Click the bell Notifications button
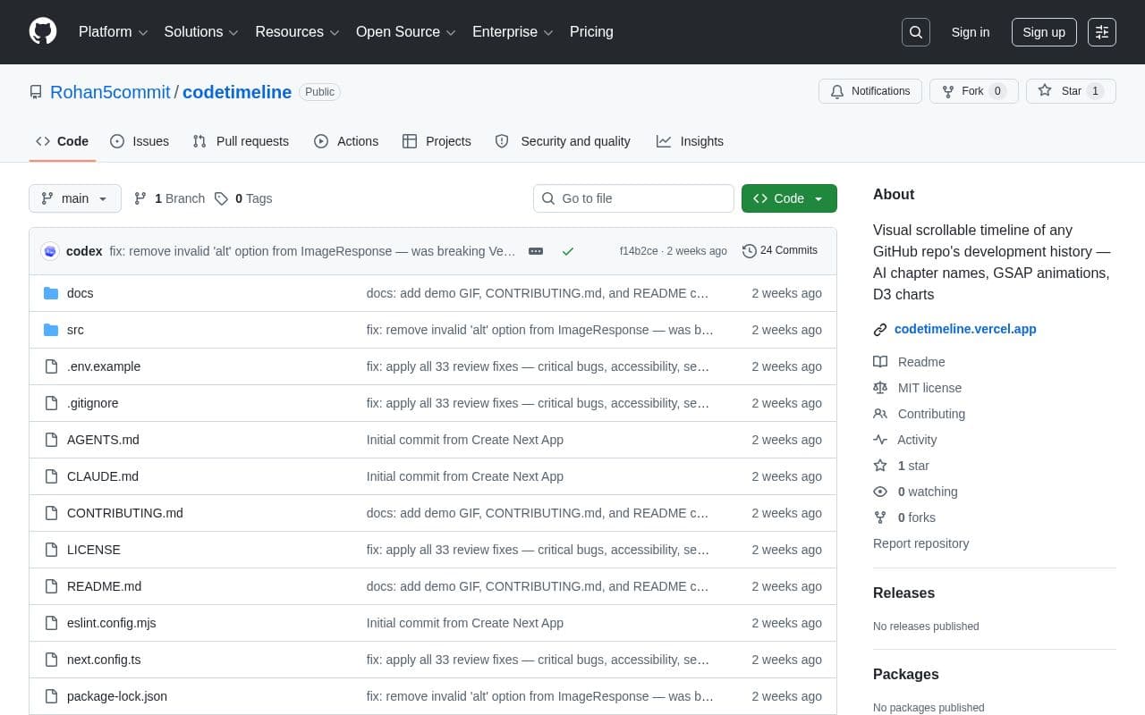This screenshot has height=715, width=1145. (x=870, y=91)
